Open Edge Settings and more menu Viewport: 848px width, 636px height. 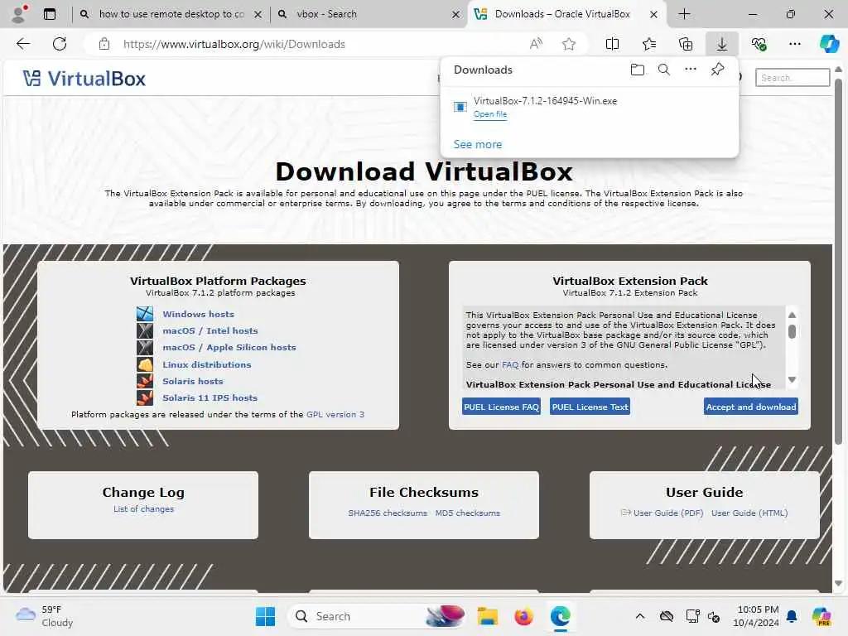pos(794,44)
